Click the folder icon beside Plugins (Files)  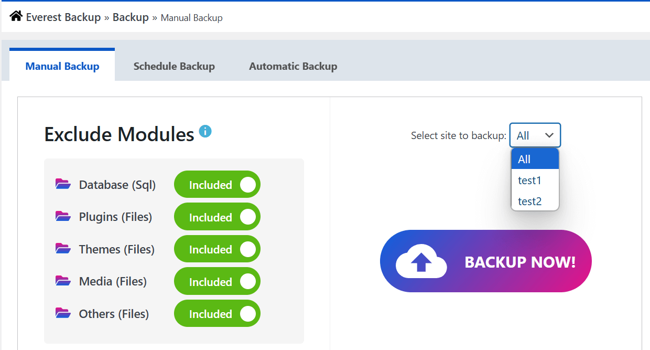tap(62, 216)
